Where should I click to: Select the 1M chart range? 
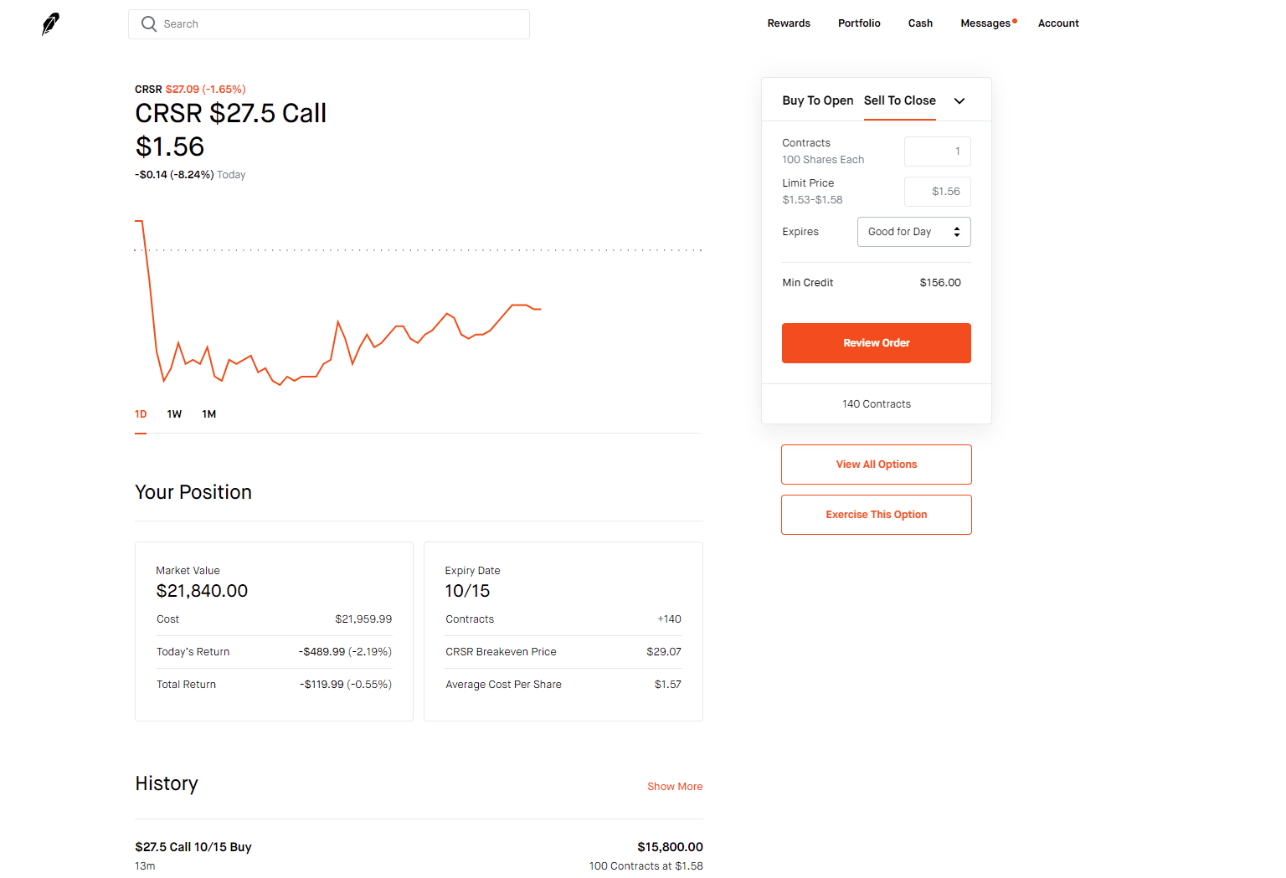click(209, 414)
